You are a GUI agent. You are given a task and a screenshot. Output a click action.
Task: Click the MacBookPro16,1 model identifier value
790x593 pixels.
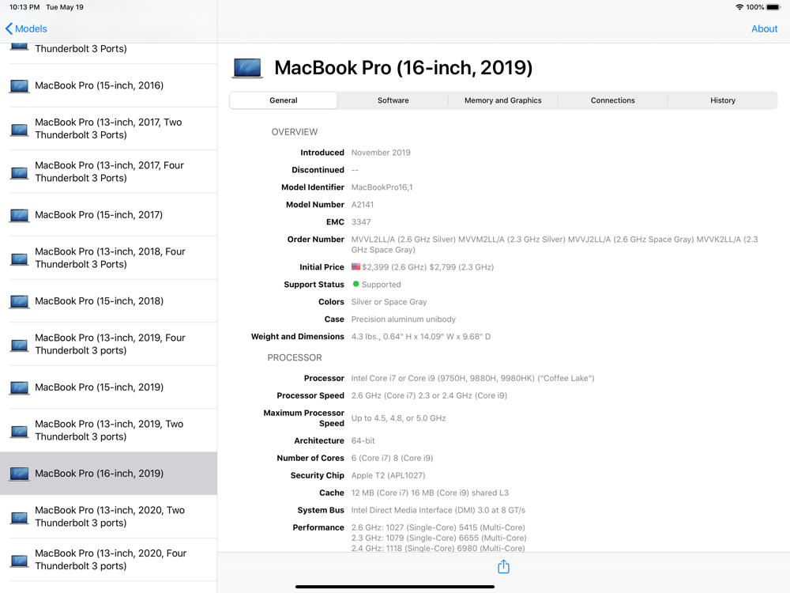pos(382,187)
